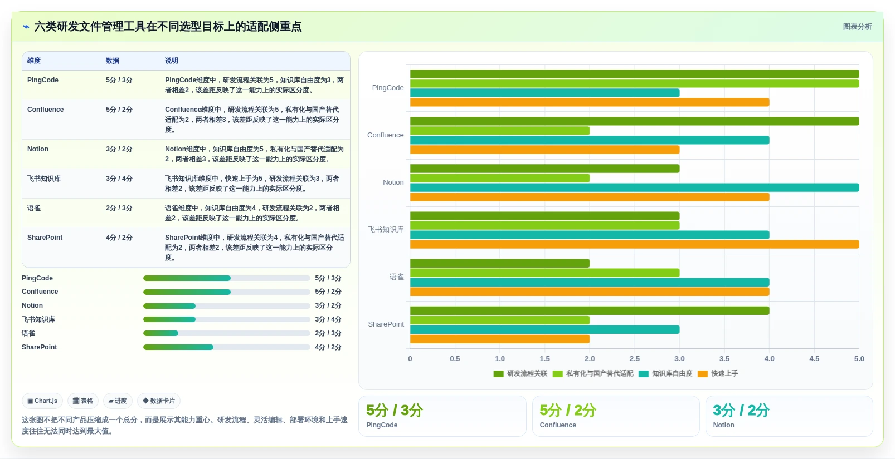895x459 pixels.
Task: Click Confluence progress bar
Action: tap(226, 292)
